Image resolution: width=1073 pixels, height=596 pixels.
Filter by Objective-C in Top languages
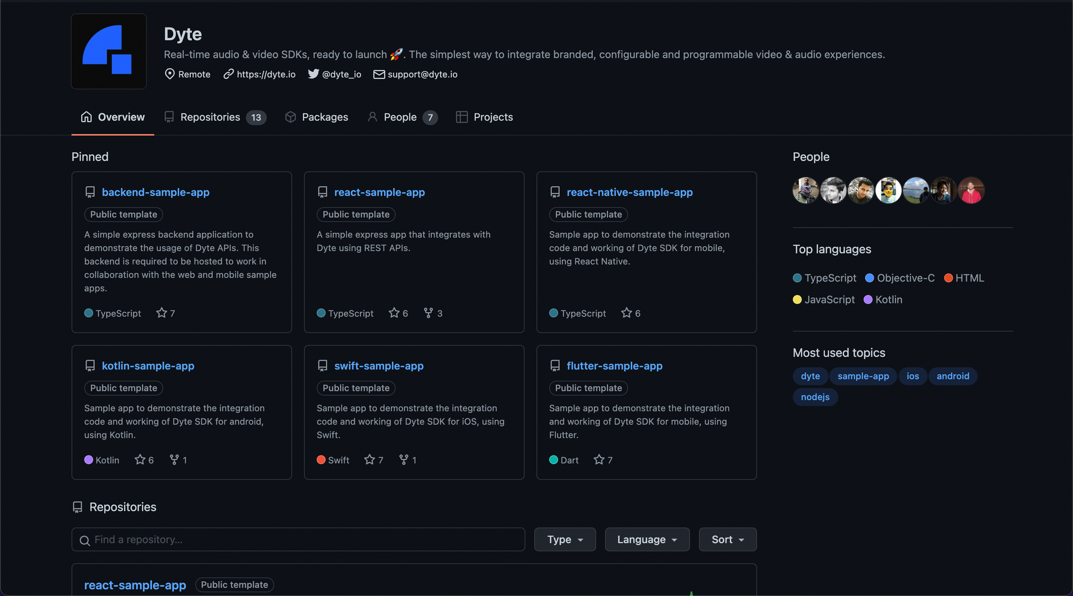click(x=900, y=278)
